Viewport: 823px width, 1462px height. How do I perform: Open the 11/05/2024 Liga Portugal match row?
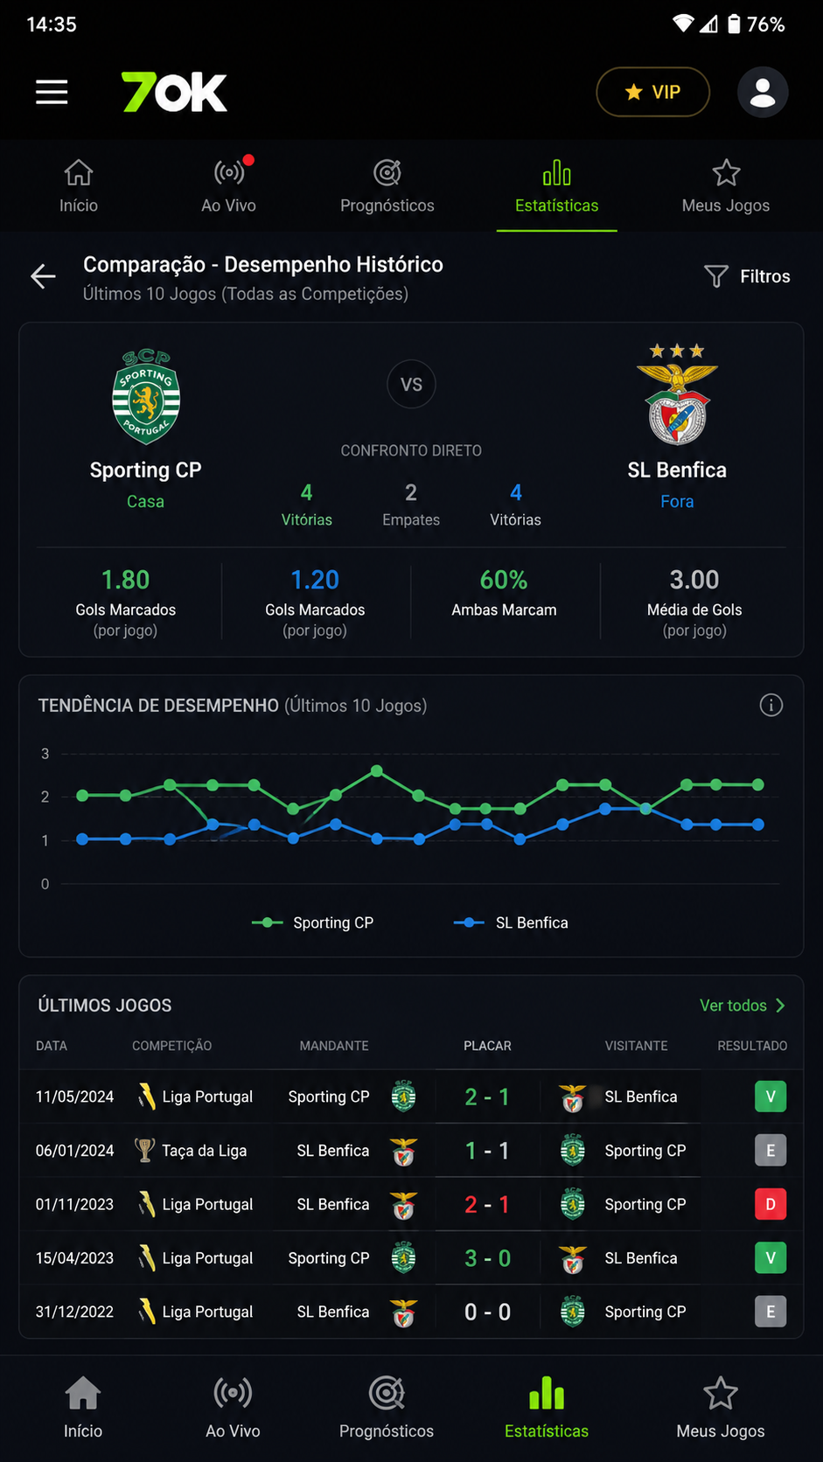411,1096
